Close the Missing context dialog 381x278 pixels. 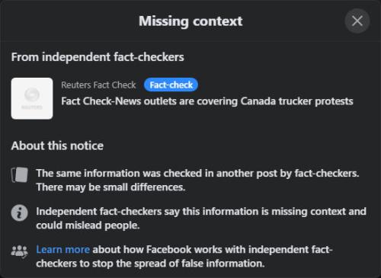[357, 21]
